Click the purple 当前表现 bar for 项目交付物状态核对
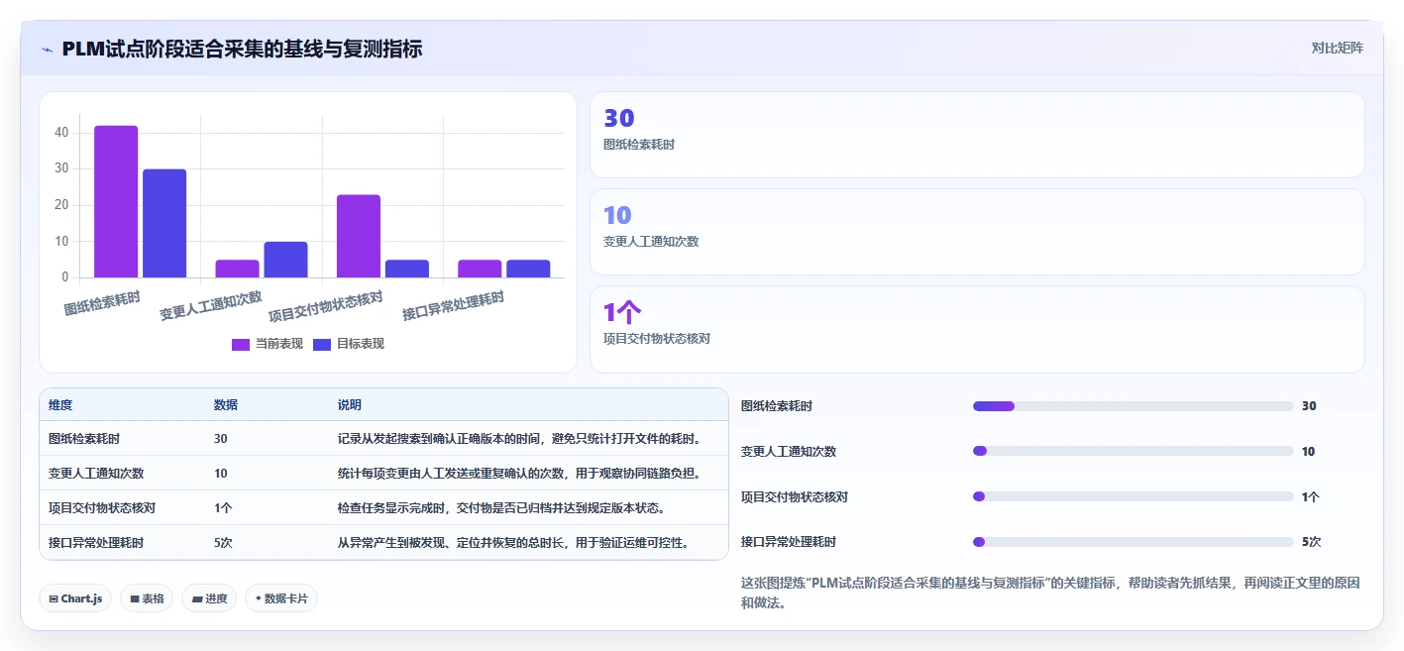Screen dimensions: 1404x651 [359, 236]
